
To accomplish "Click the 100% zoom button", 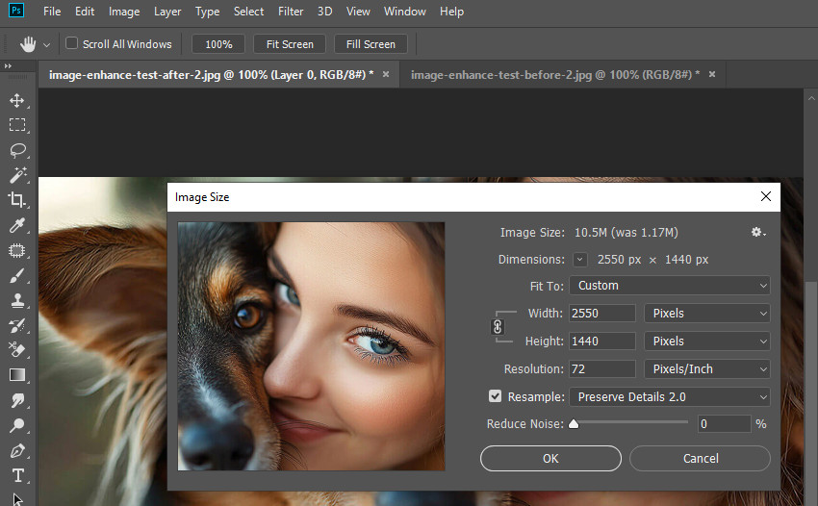I will click(x=218, y=44).
